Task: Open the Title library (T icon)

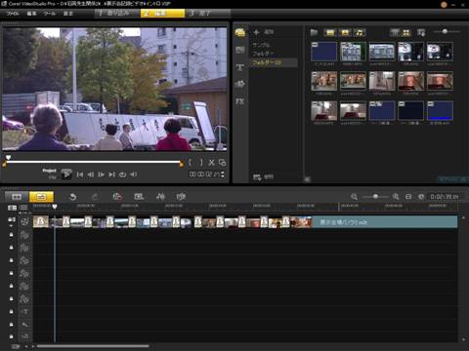Action: pos(240,67)
